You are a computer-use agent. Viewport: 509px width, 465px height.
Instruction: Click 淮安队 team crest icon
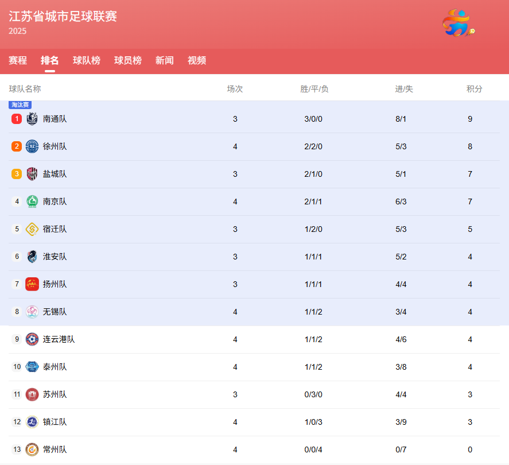[x=32, y=257]
